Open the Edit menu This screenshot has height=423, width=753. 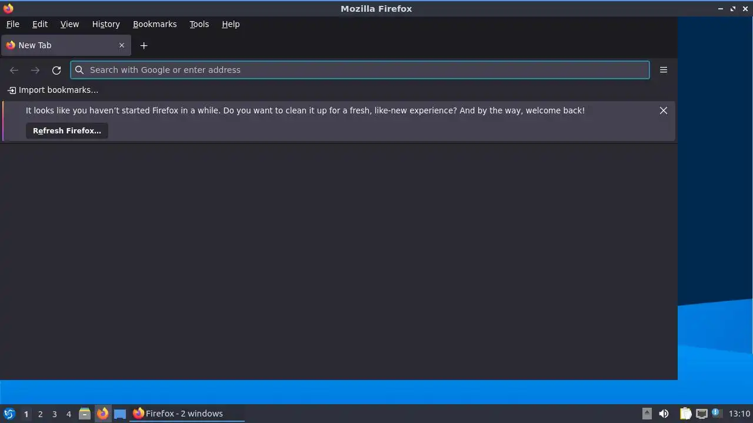40,24
